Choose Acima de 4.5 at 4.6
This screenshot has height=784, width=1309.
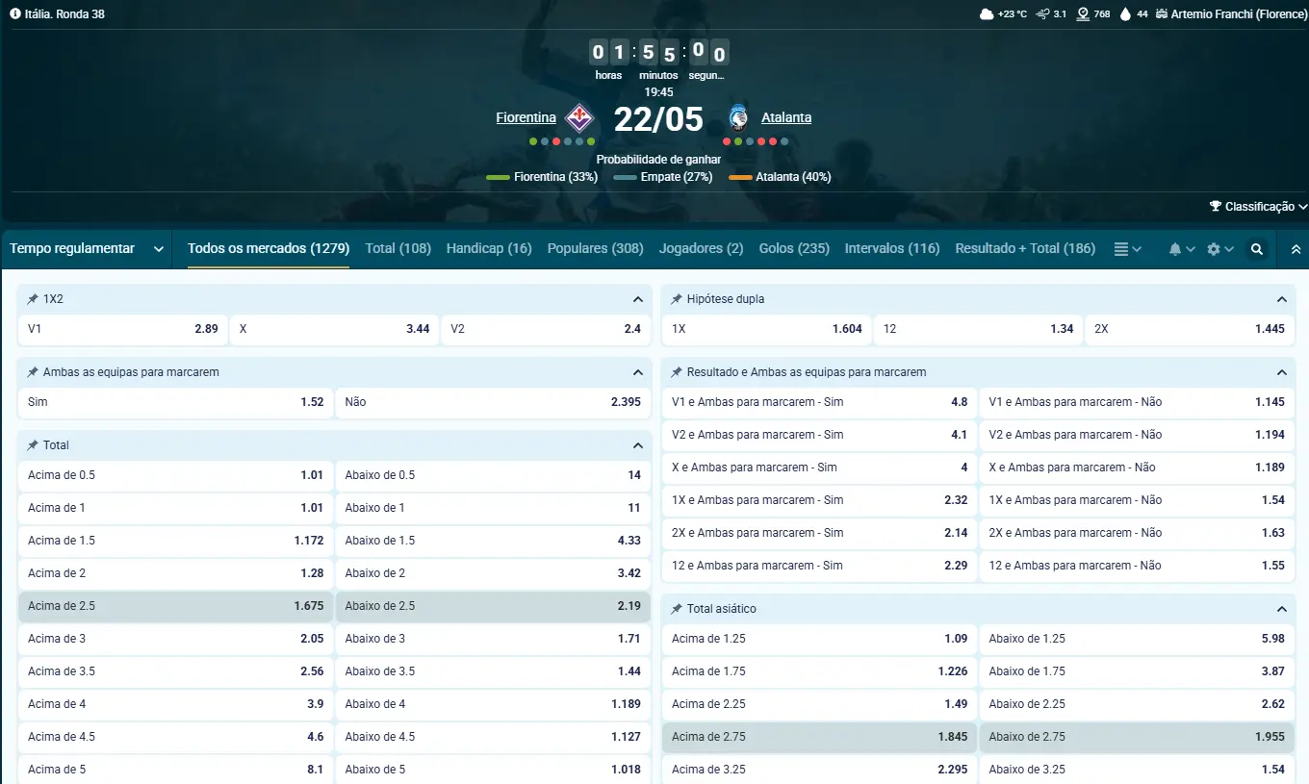[x=176, y=737]
